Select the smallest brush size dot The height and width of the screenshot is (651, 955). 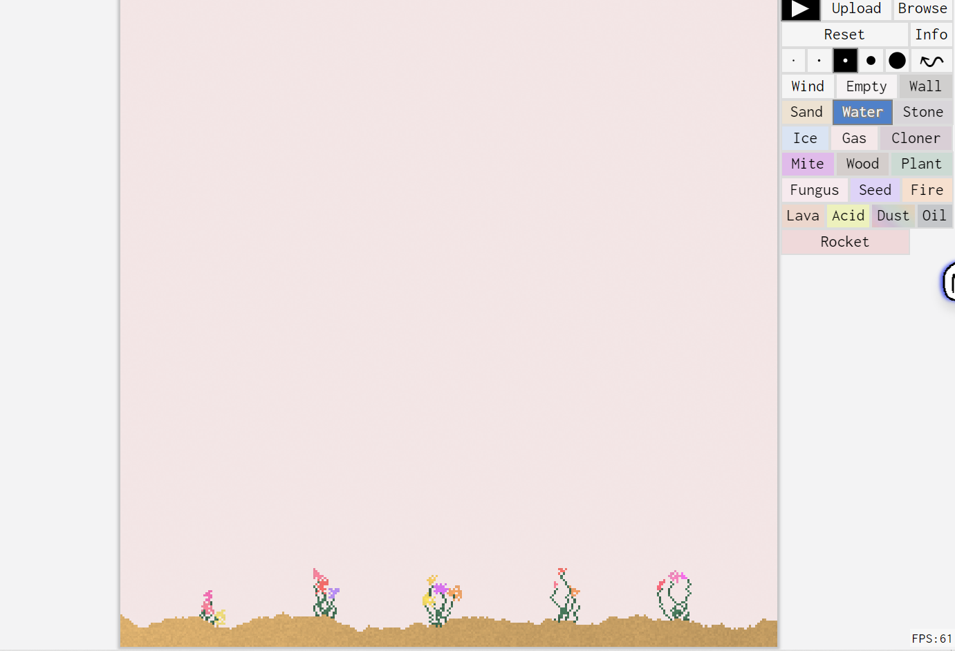pyautogui.click(x=793, y=61)
